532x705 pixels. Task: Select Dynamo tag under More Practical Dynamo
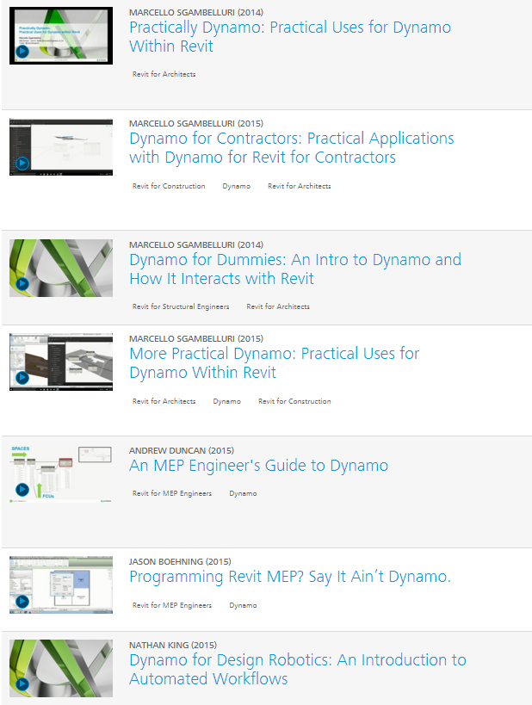click(226, 401)
